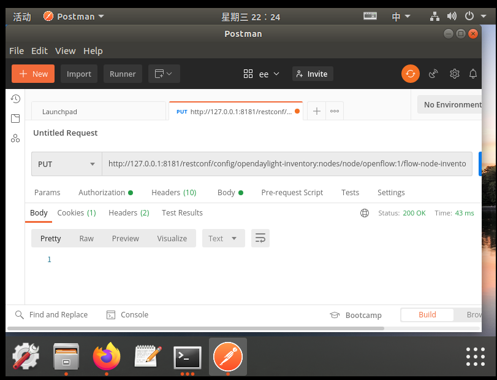
Task: Show the Test Results tab
Action: pyautogui.click(x=182, y=212)
